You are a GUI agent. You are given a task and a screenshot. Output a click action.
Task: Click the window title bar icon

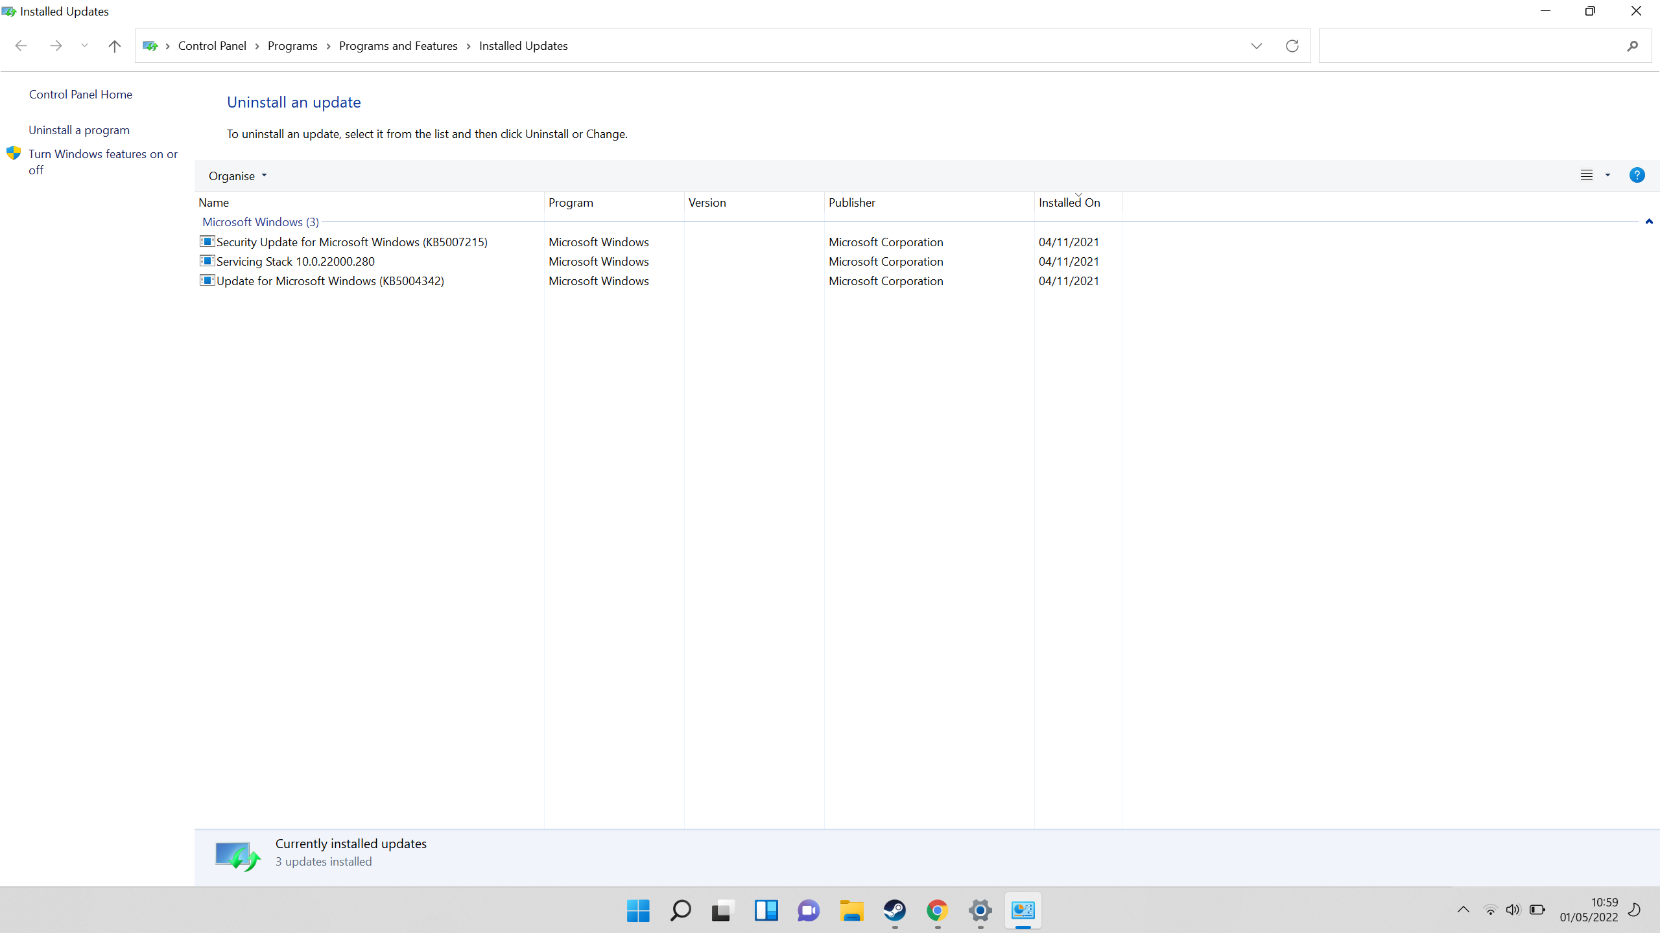tap(9, 12)
